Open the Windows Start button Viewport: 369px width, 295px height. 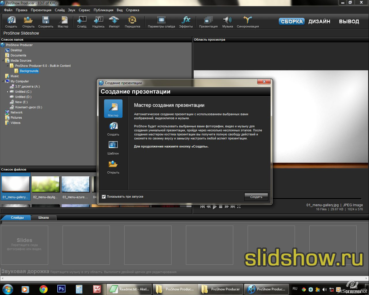point(8,289)
